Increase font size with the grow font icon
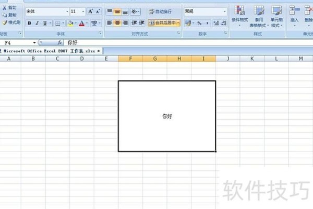313x209 pixels. coord(90,11)
